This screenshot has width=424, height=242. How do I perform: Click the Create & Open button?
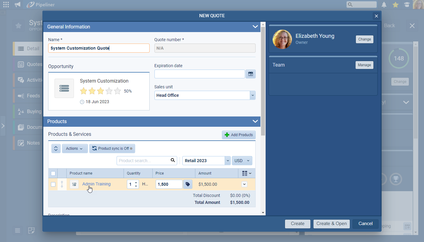click(x=331, y=224)
